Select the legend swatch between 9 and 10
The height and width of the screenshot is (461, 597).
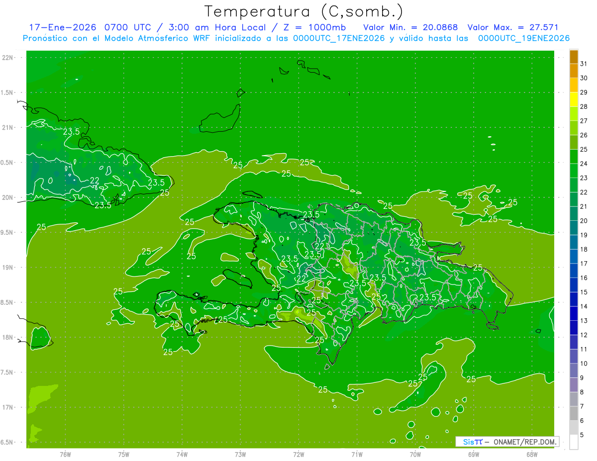pyautogui.click(x=574, y=370)
